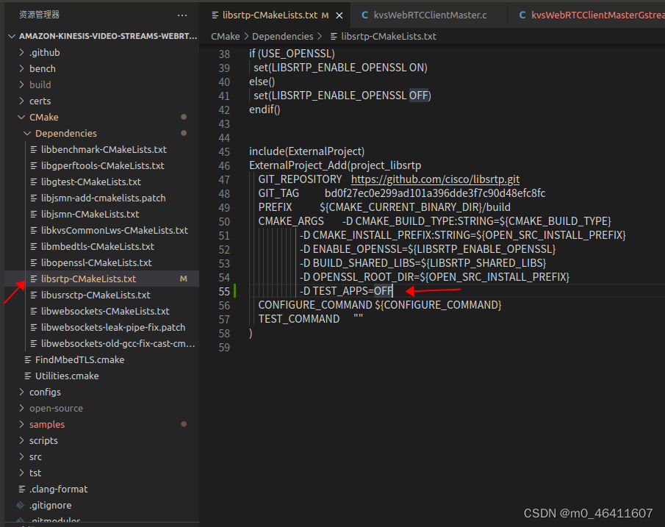Open libwebsockets-old-gcc-fix-cast-cm file
The height and width of the screenshot is (527, 665).
[x=118, y=343]
